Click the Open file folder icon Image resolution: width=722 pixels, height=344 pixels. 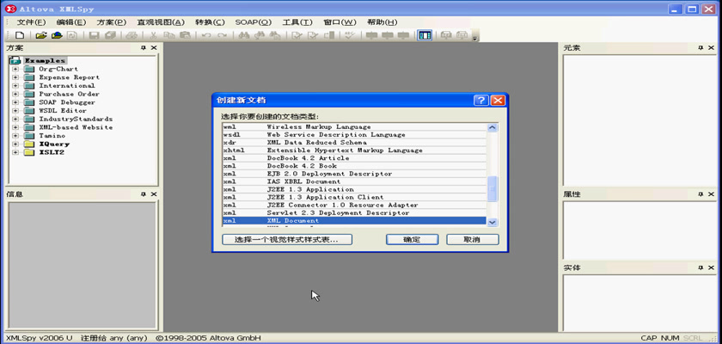41,35
